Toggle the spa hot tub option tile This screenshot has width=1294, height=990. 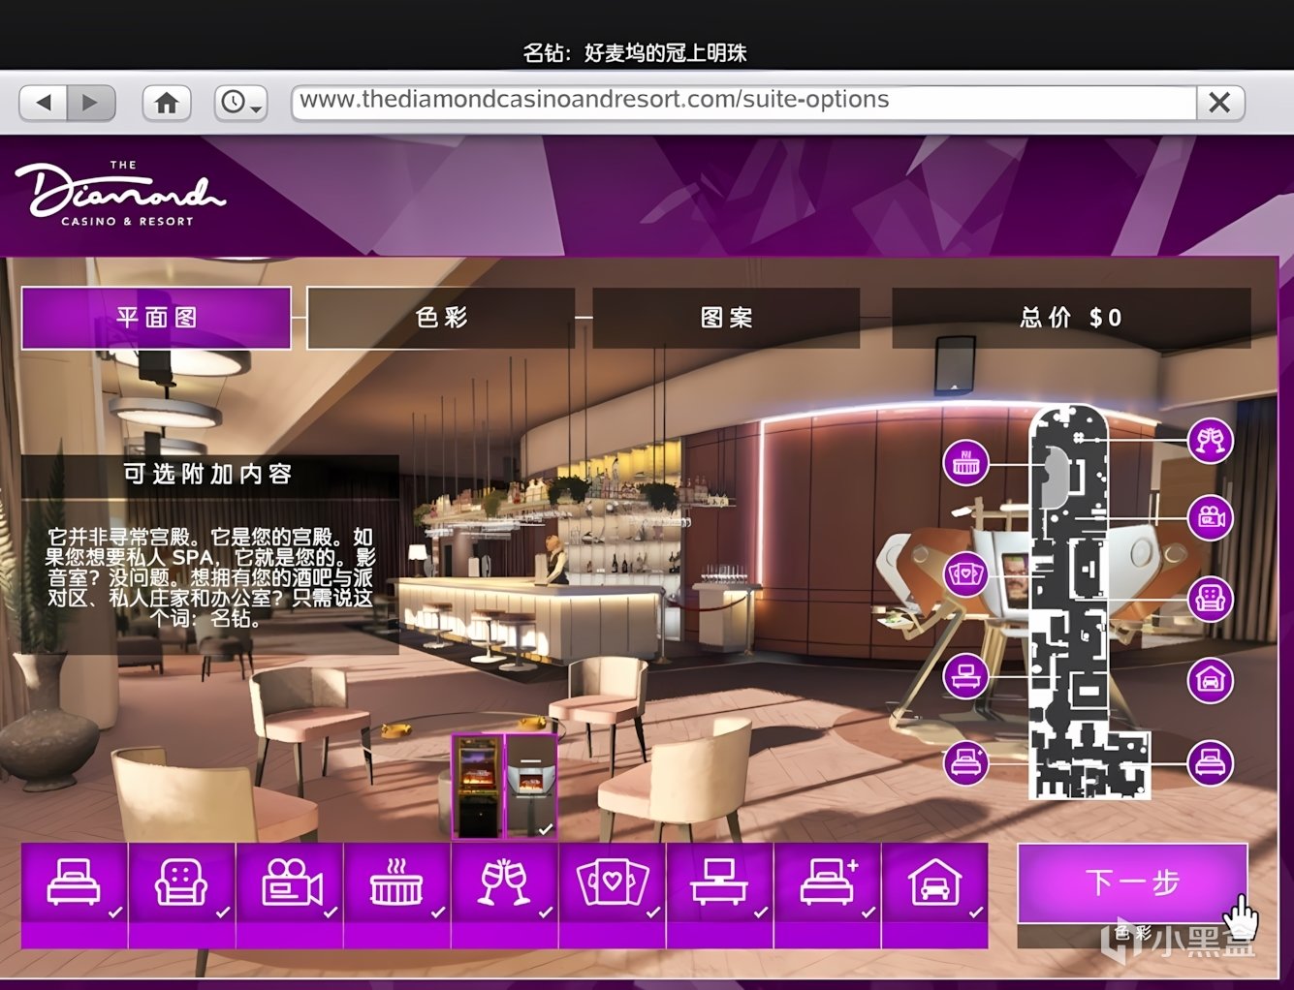tap(397, 895)
